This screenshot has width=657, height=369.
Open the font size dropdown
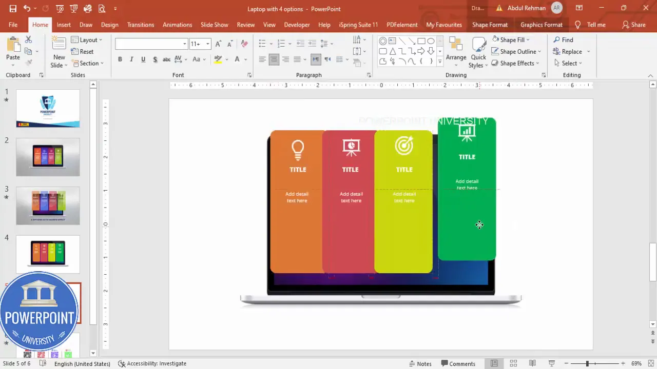pyautogui.click(x=207, y=44)
